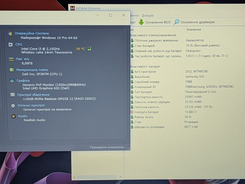The image size is (245, 184).
Task: Click the Пам'ять heading link
Action: [x=23, y=59]
